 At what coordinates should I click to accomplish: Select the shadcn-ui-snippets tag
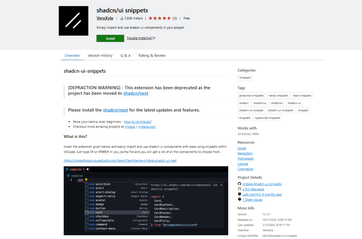(x=281, y=110)
